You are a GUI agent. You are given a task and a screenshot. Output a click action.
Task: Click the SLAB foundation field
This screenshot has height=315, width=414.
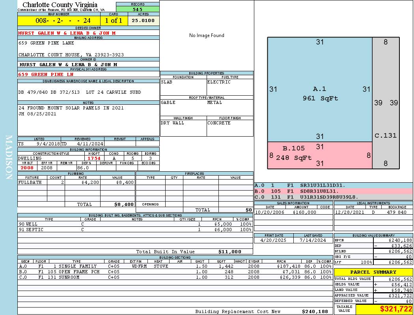[x=183, y=82]
